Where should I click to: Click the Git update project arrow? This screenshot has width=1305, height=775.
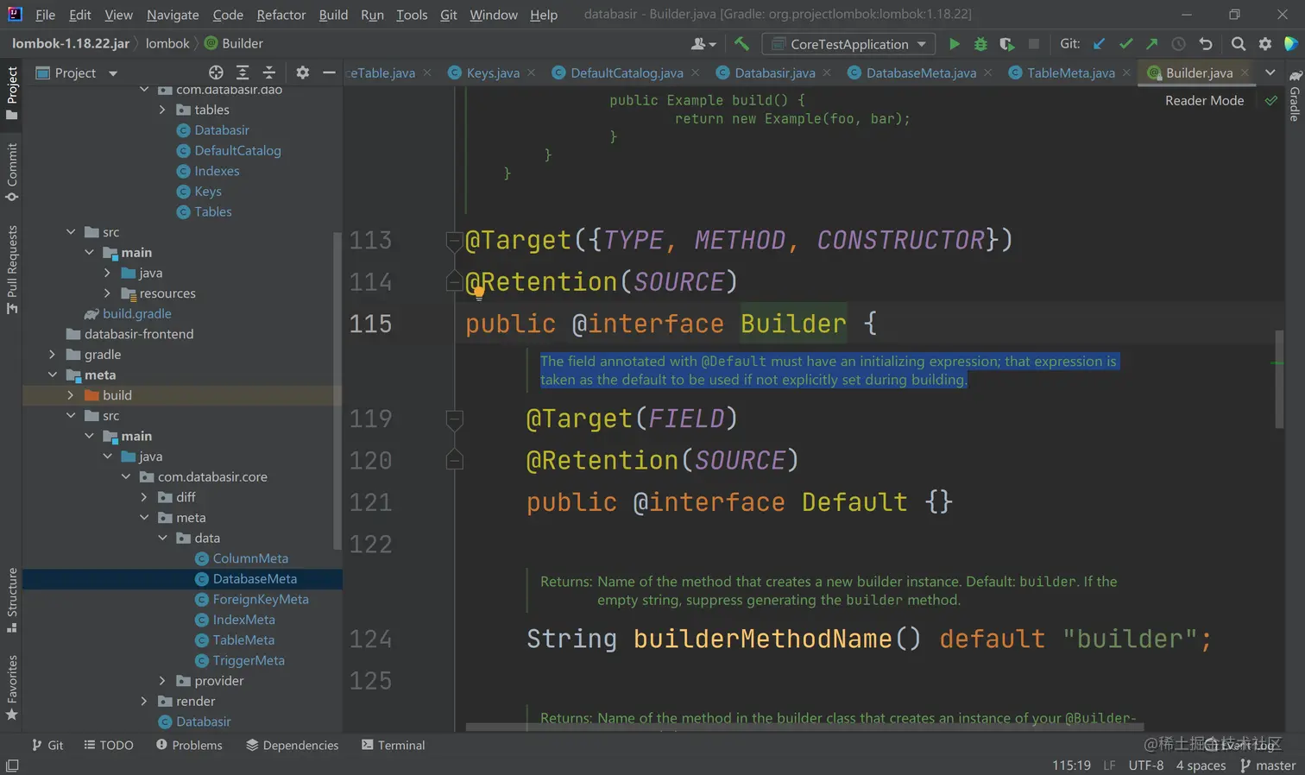[1099, 44]
